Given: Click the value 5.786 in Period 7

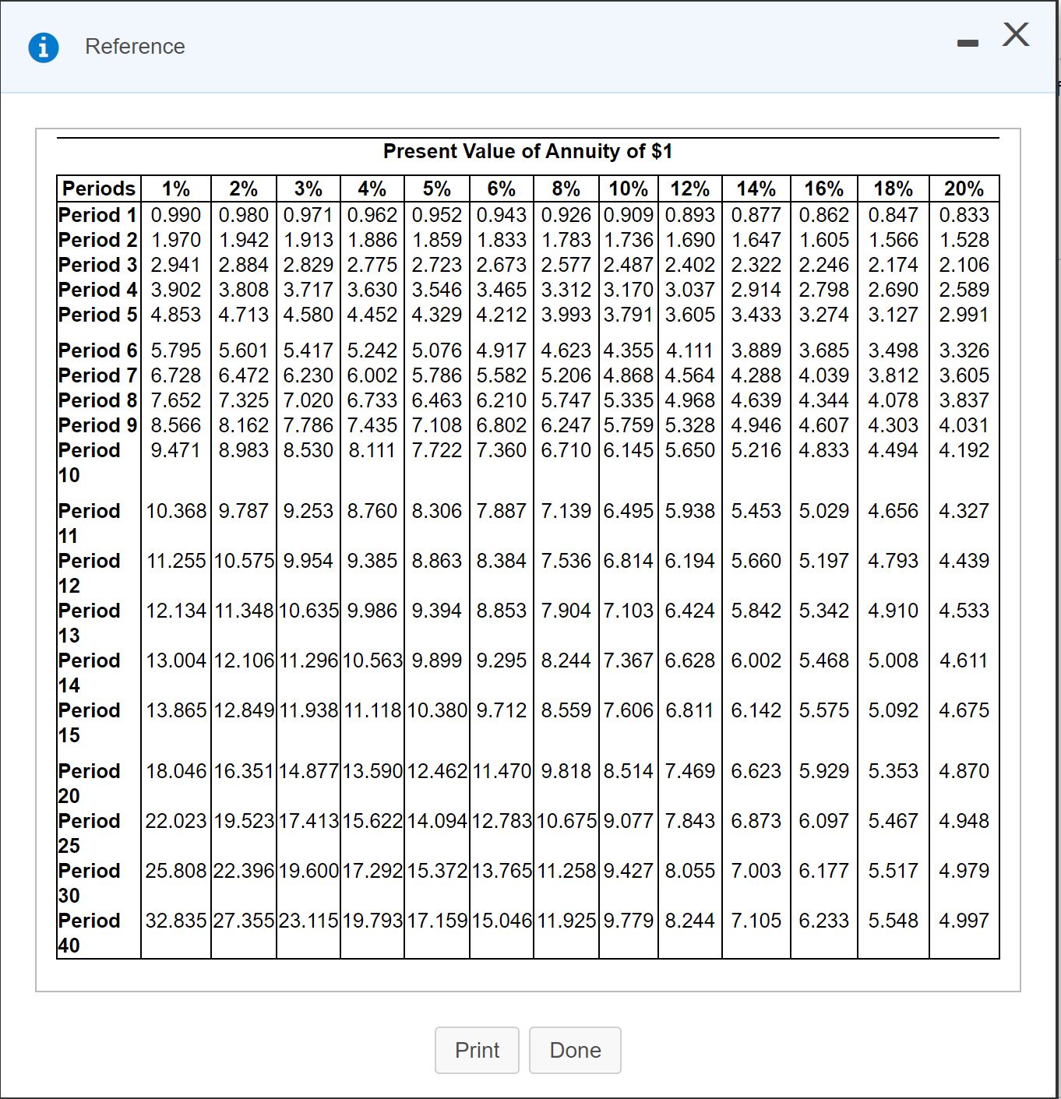Looking at the screenshot, I should click(437, 375).
